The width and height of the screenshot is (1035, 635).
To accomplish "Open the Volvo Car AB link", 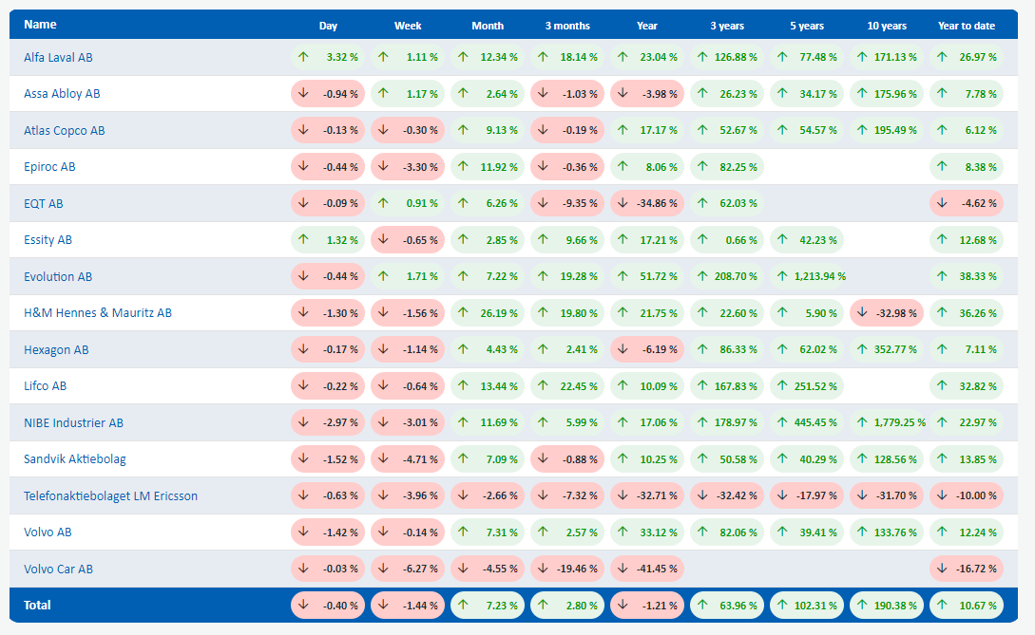I will tap(58, 570).
